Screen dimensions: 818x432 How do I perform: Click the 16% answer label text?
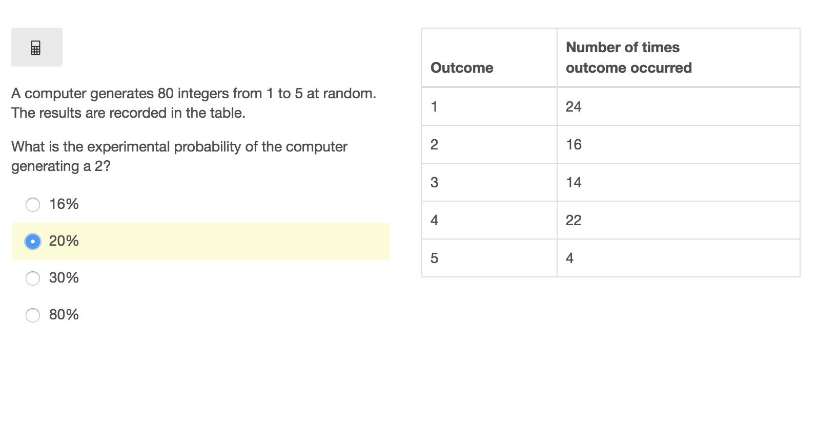64,204
